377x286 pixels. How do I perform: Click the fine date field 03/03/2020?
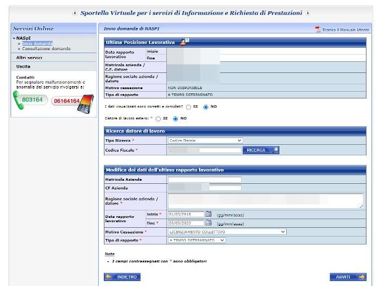tap(186, 223)
